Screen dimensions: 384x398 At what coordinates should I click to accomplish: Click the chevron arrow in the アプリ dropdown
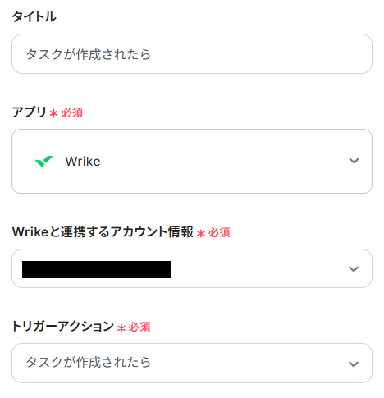[354, 161]
